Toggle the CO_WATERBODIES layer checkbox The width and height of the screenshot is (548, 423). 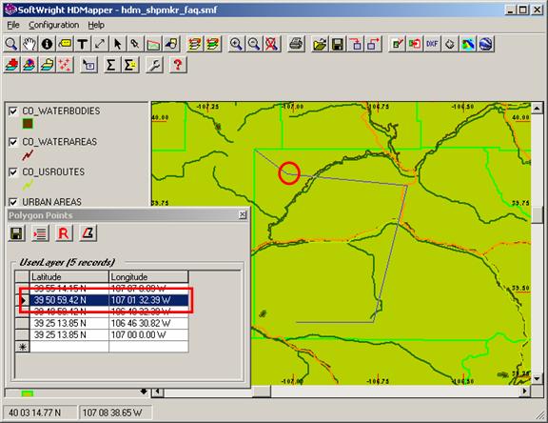(13, 111)
